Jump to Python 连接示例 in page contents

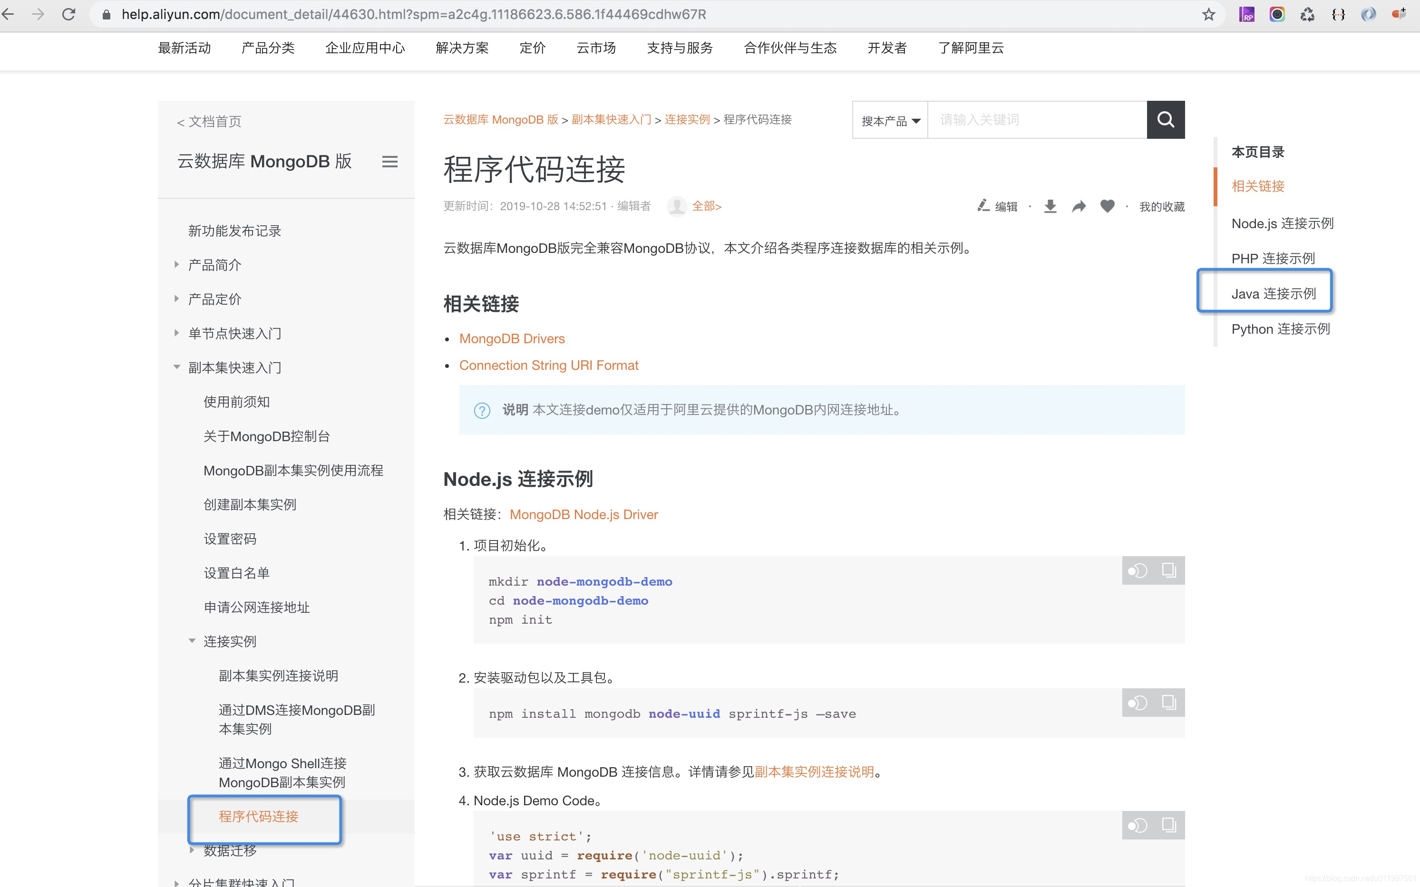point(1280,329)
